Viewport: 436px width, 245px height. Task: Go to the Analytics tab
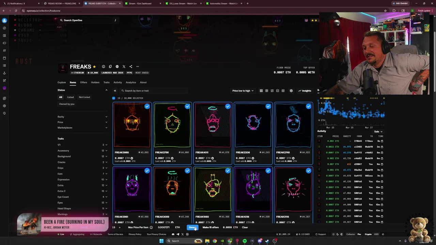click(131, 82)
